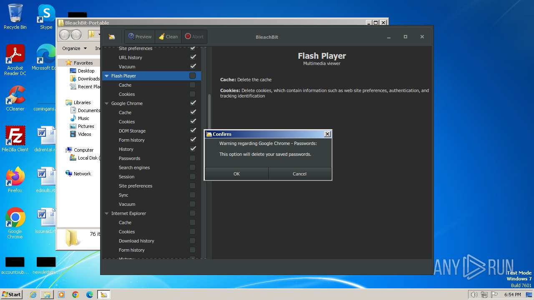534x300 pixels.
Task: Click the BleachBit application menu icon
Action: [112, 37]
